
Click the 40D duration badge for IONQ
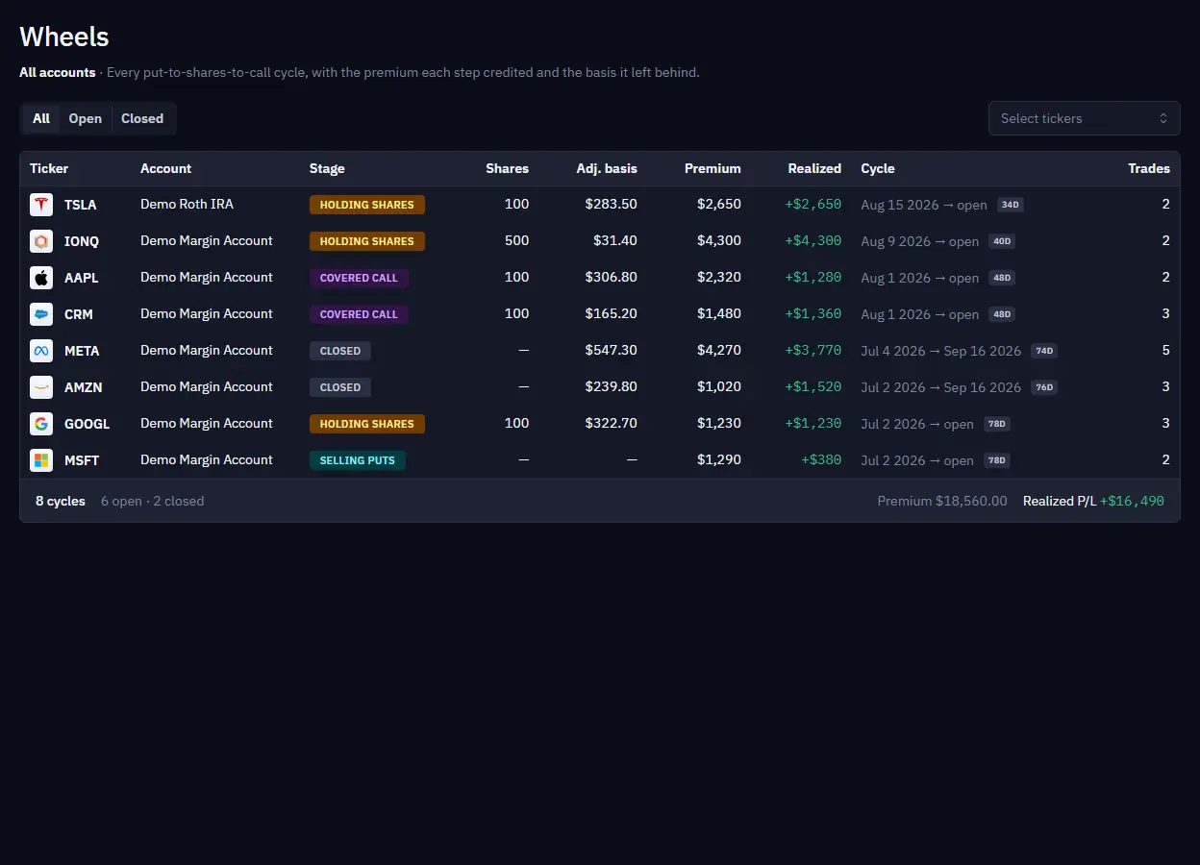1002,241
